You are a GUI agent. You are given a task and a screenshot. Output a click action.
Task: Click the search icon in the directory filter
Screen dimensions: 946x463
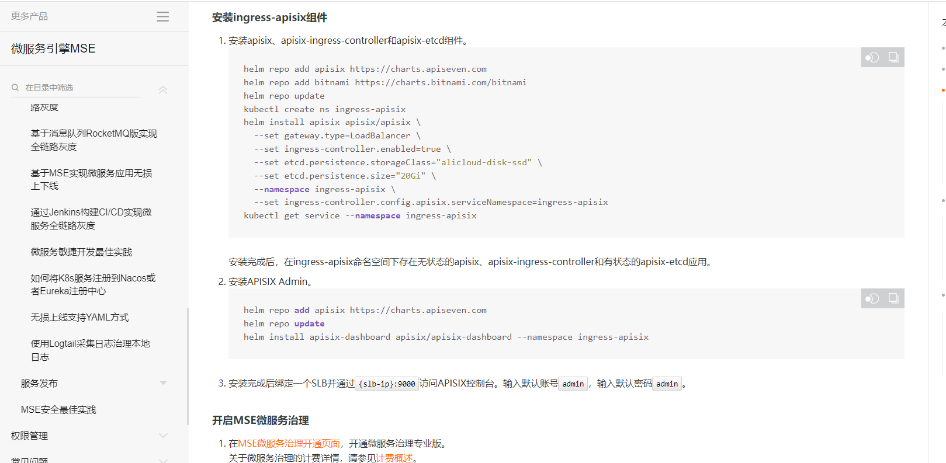15,88
